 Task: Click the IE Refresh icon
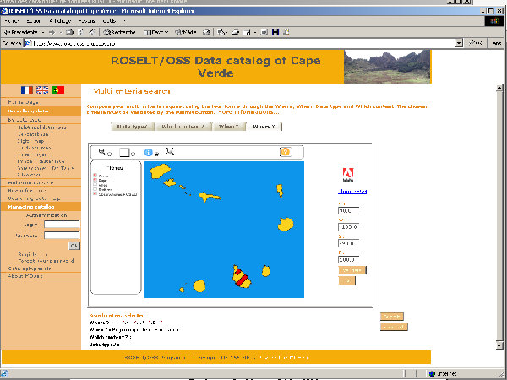81,32
